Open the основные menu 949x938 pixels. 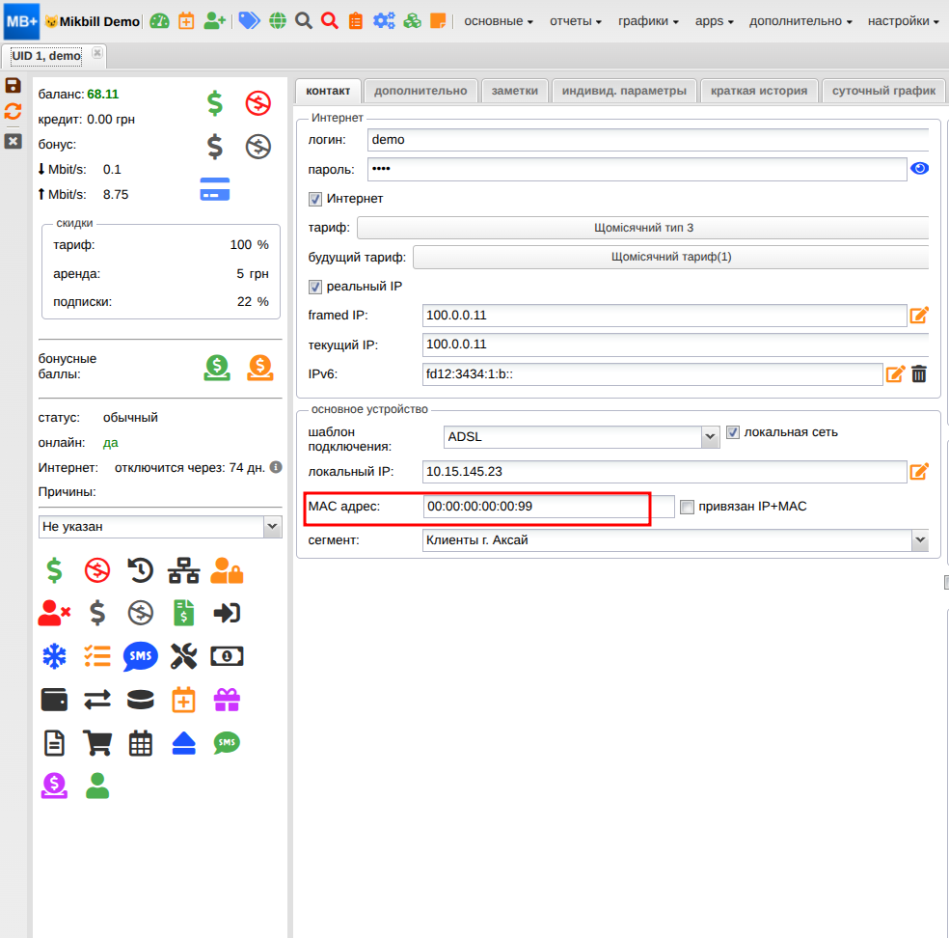499,21
